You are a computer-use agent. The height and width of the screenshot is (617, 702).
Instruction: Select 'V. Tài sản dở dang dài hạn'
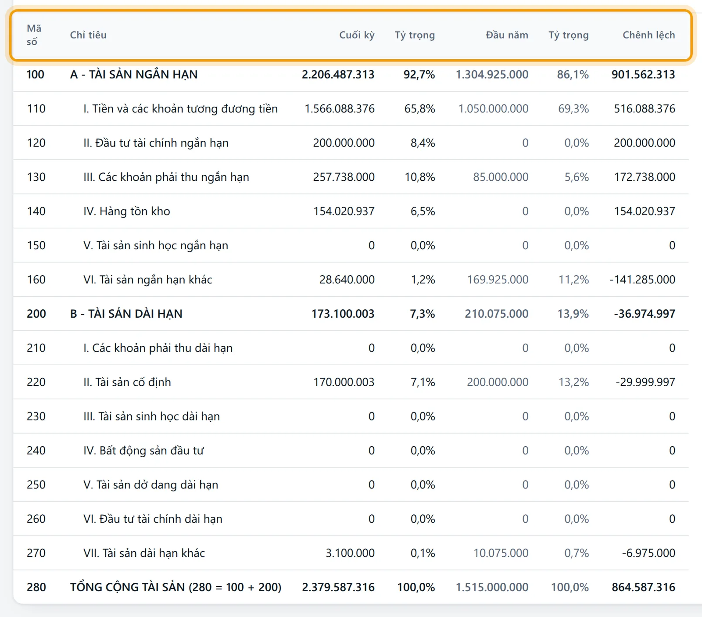151,485
